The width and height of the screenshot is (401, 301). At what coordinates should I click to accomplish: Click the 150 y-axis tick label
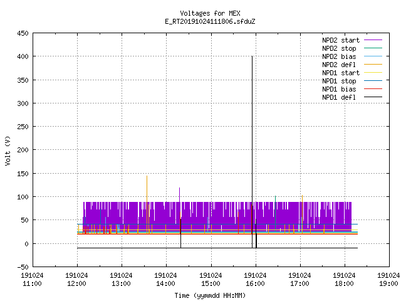tap(23, 174)
